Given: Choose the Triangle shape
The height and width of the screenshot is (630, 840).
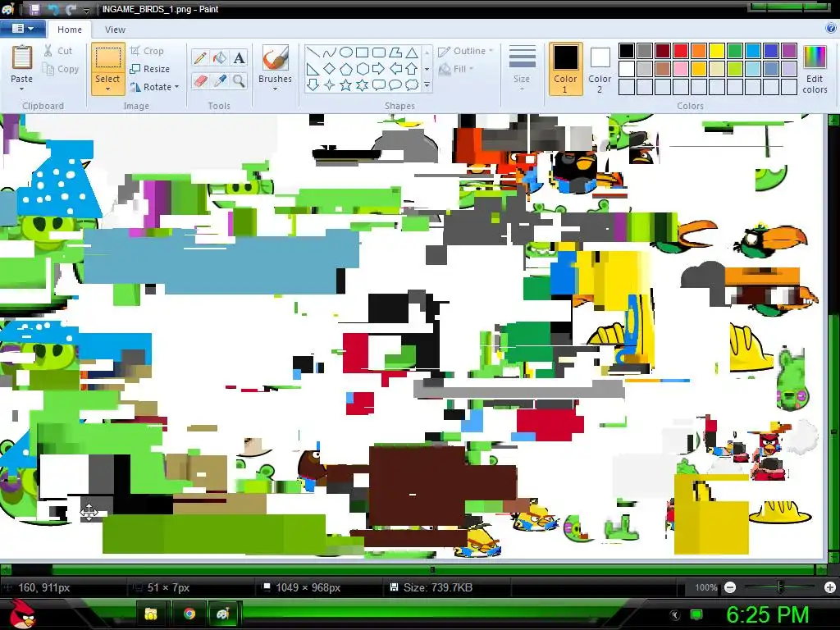Looking at the screenshot, I should click(412, 52).
